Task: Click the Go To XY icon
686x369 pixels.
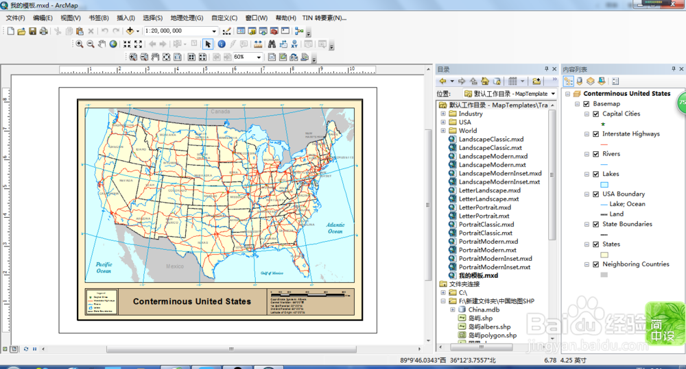Action: coord(294,44)
